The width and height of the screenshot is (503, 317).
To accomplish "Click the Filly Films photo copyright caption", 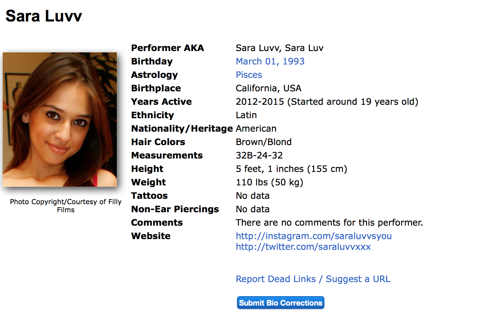I will pyautogui.click(x=65, y=206).
